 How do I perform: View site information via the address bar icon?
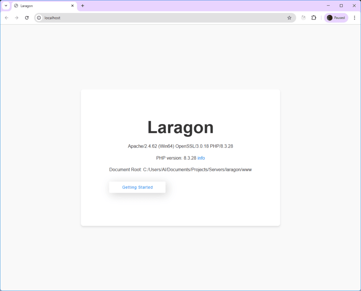(x=39, y=18)
